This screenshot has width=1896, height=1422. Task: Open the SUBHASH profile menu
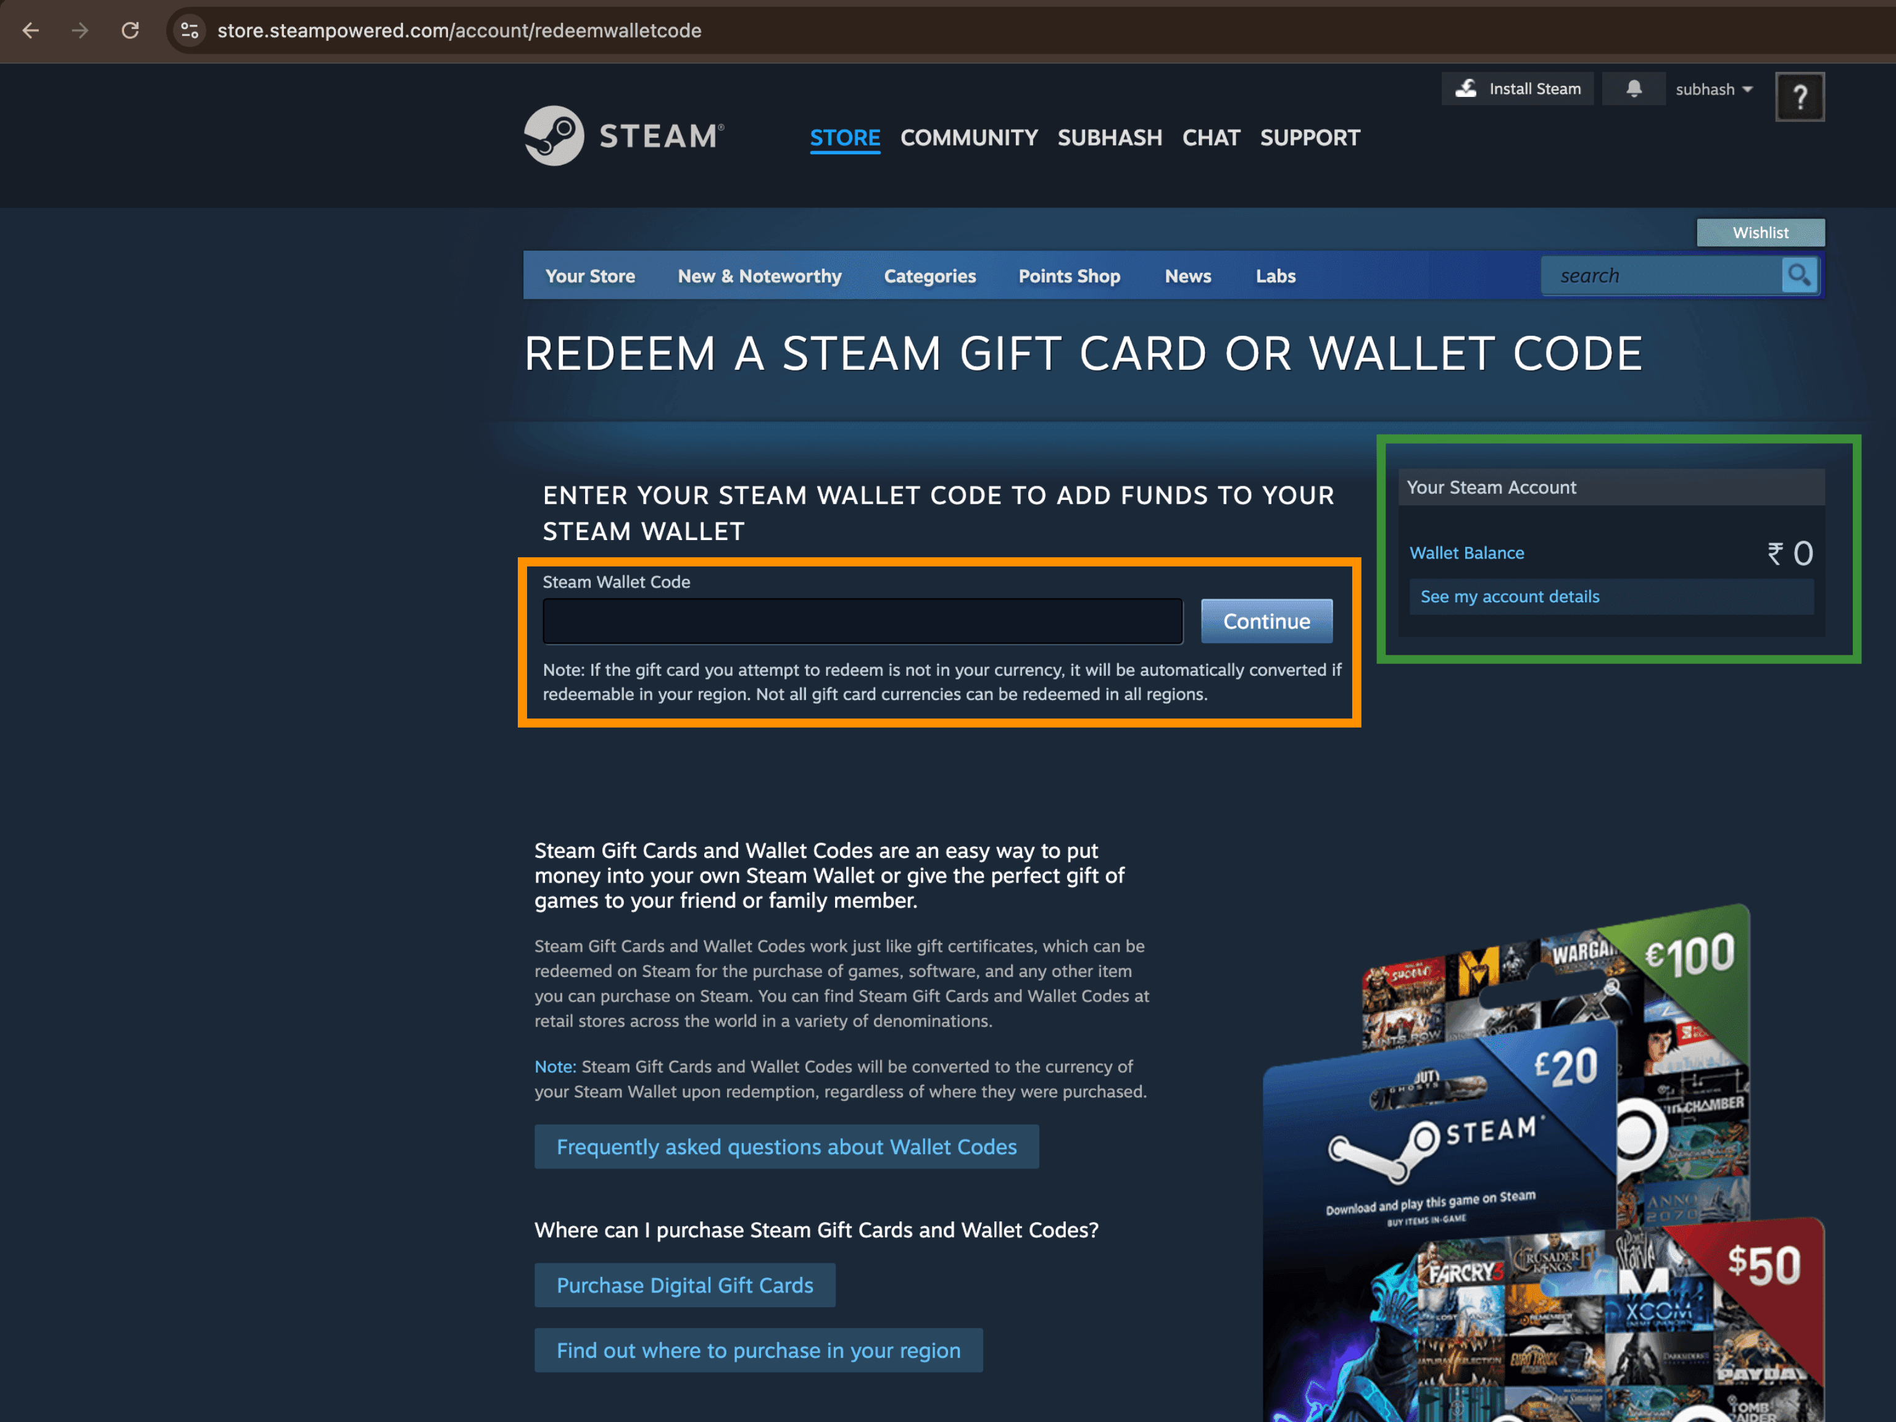(x=1109, y=137)
